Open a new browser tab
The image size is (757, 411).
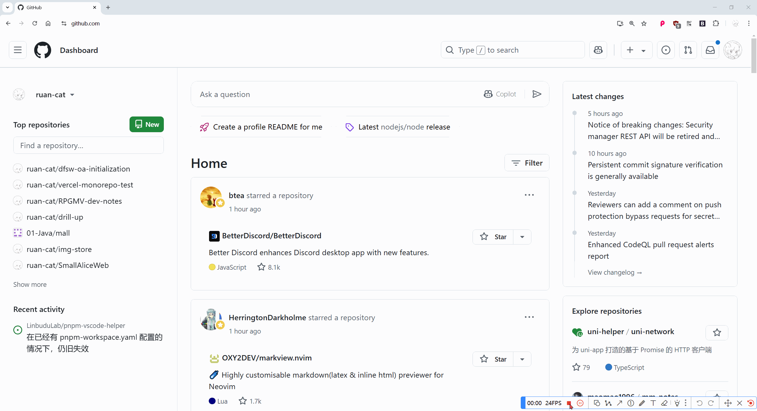[x=108, y=7]
